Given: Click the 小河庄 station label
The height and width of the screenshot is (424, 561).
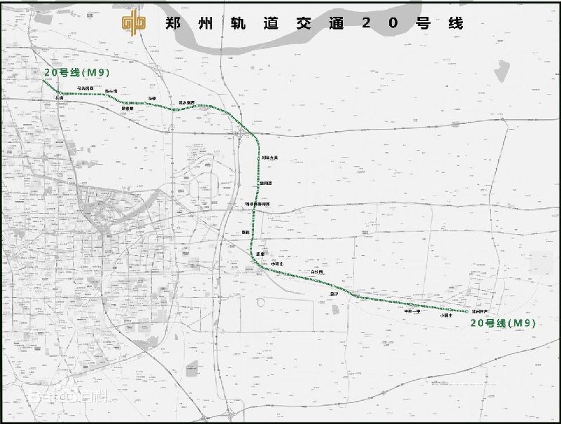Looking at the screenshot, I should coord(276,264).
